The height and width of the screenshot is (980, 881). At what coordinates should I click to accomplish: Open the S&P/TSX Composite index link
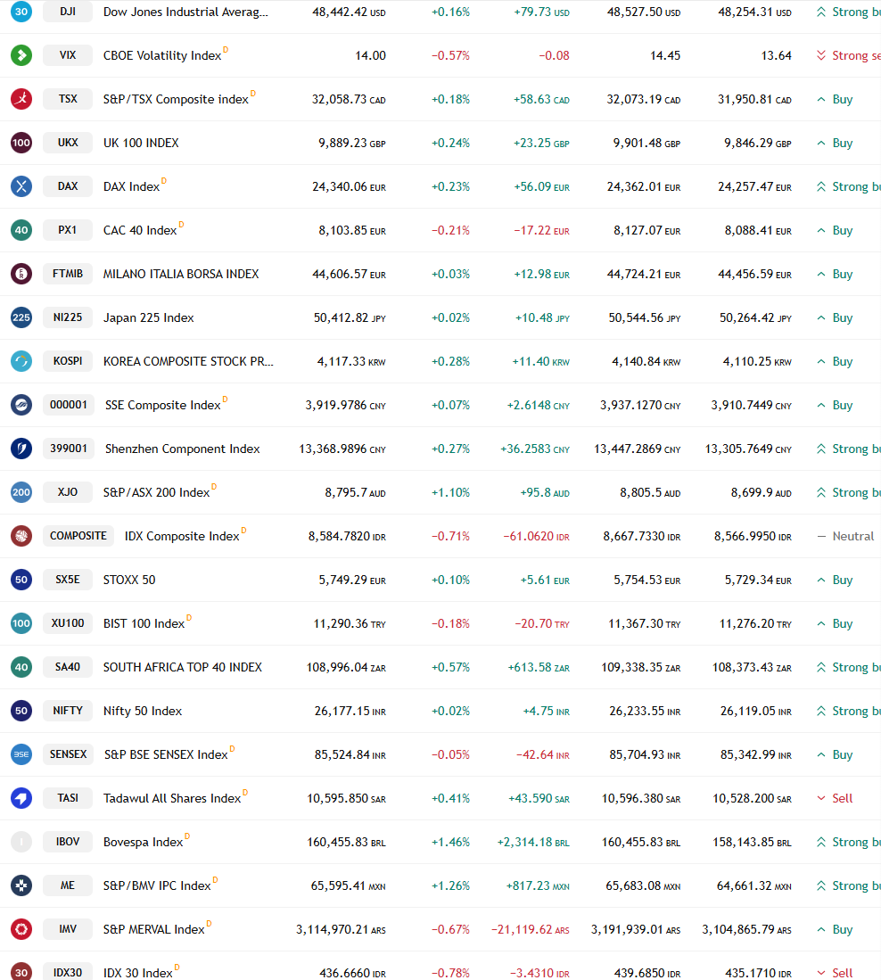coord(176,99)
